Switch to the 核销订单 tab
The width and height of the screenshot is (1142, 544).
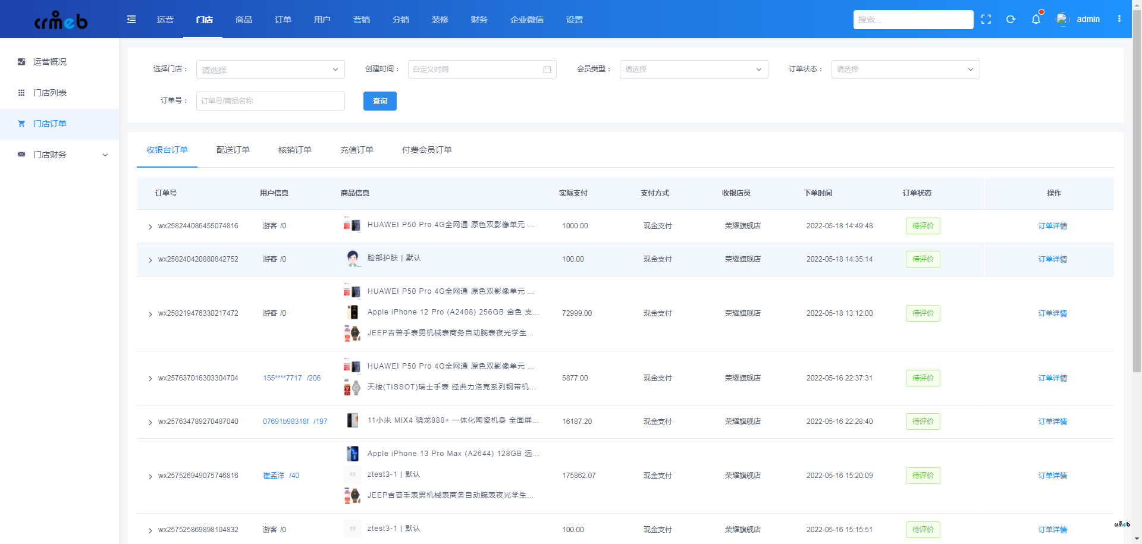[295, 150]
